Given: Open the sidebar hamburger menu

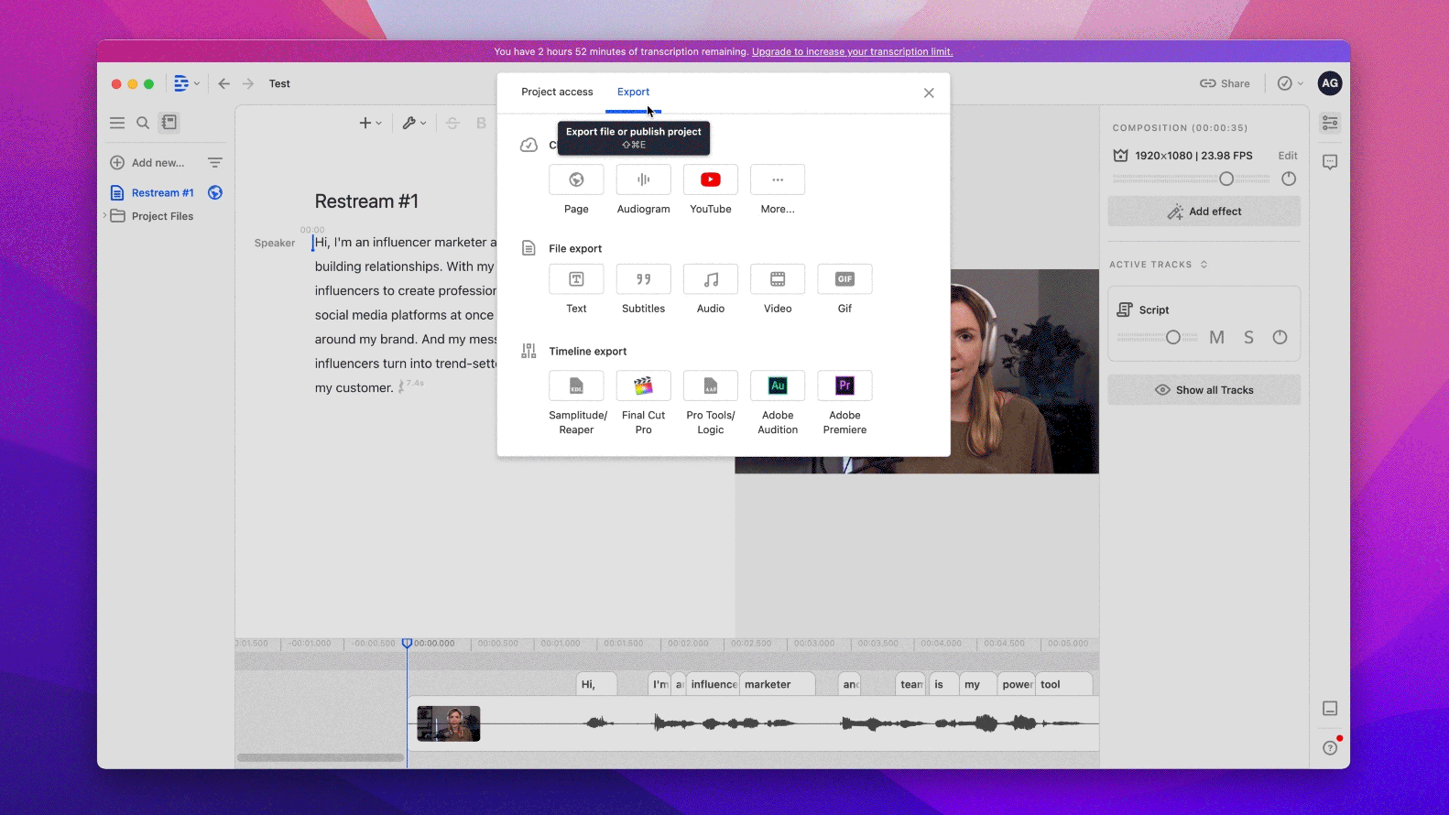Looking at the screenshot, I should [x=117, y=123].
